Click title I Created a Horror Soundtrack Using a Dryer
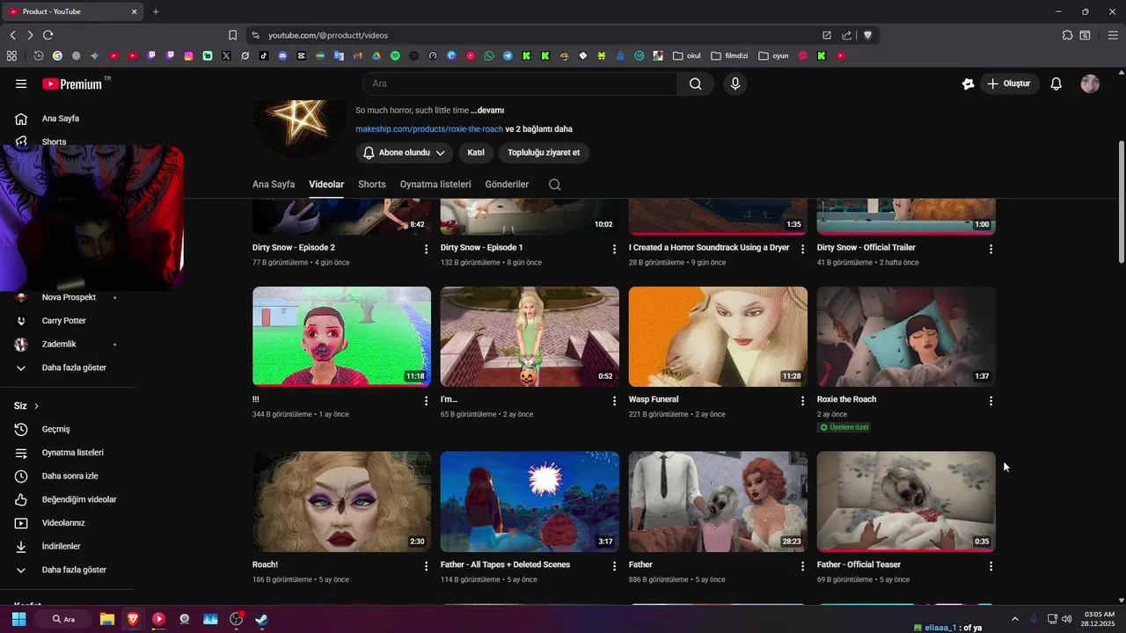The image size is (1126, 633). coord(709,248)
